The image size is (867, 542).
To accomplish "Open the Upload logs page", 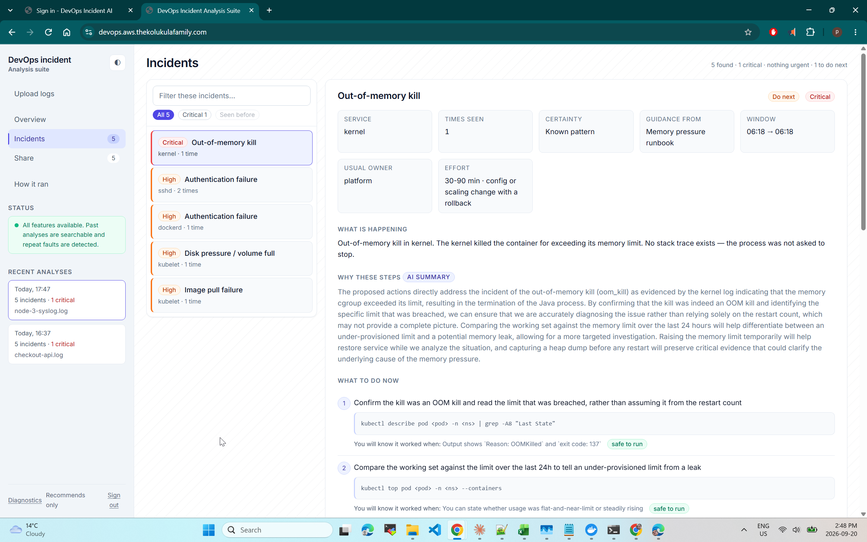I will 35,93.
